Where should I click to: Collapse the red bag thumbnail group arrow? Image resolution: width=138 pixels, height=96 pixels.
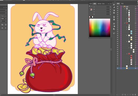pos(127,54)
